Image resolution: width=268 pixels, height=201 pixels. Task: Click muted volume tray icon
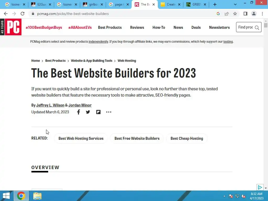coord(243,196)
